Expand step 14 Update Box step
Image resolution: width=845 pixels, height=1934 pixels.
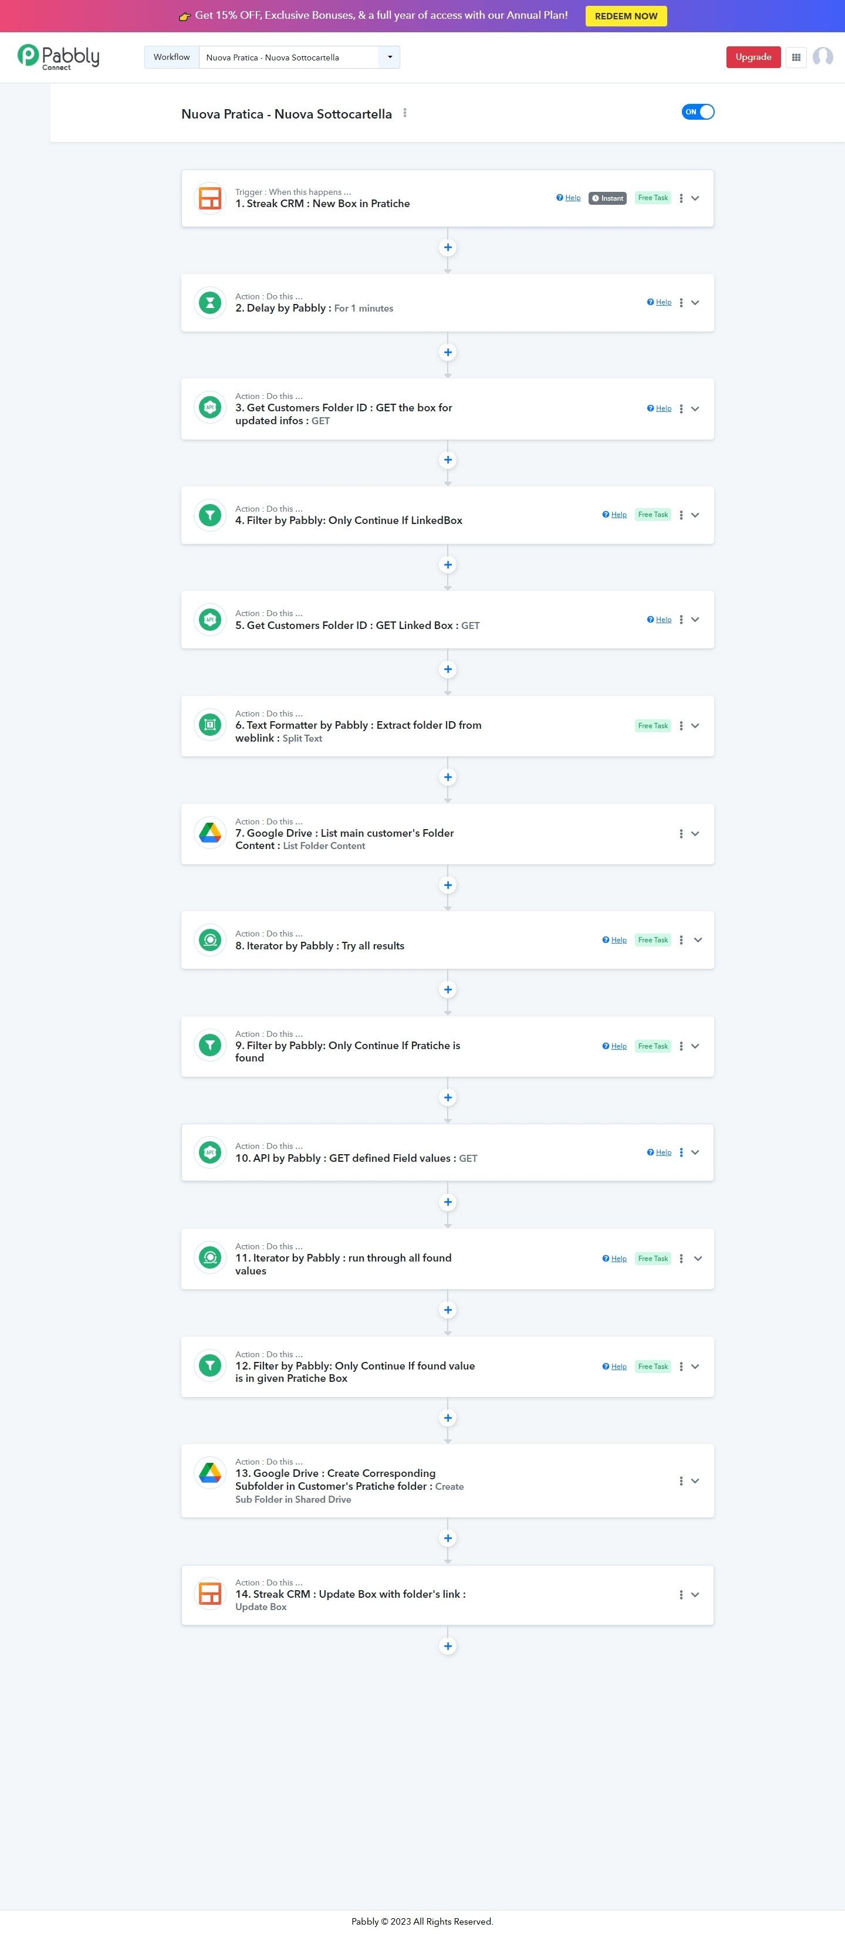click(x=695, y=1595)
